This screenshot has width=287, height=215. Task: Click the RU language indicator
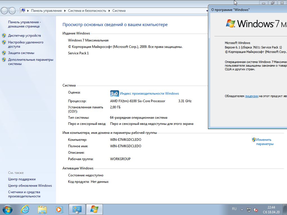pyautogui.click(x=234, y=209)
